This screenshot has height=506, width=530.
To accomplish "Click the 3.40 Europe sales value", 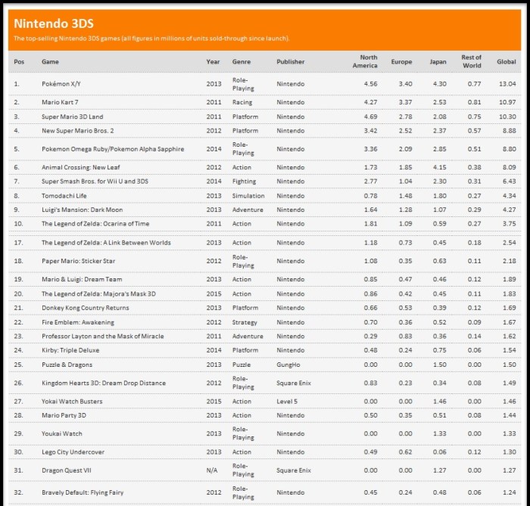I will tap(405, 84).
